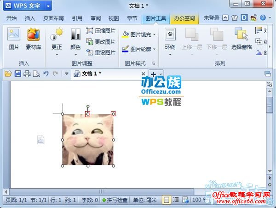Click the vertical scrollbar thumb
The width and height of the screenshot is (276, 208).
[269, 105]
